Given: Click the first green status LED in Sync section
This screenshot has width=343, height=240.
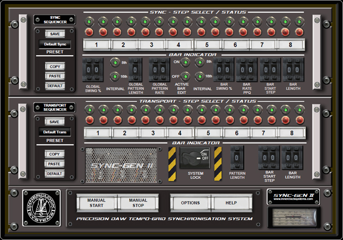Looking at the screenshot, I should pos(90,21).
